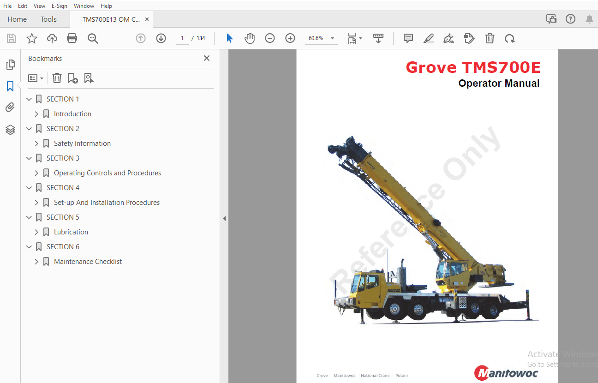
Task: Open the Edit menu
Action: point(23,6)
